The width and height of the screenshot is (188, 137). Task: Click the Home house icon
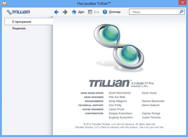click(x=74, y=12)
